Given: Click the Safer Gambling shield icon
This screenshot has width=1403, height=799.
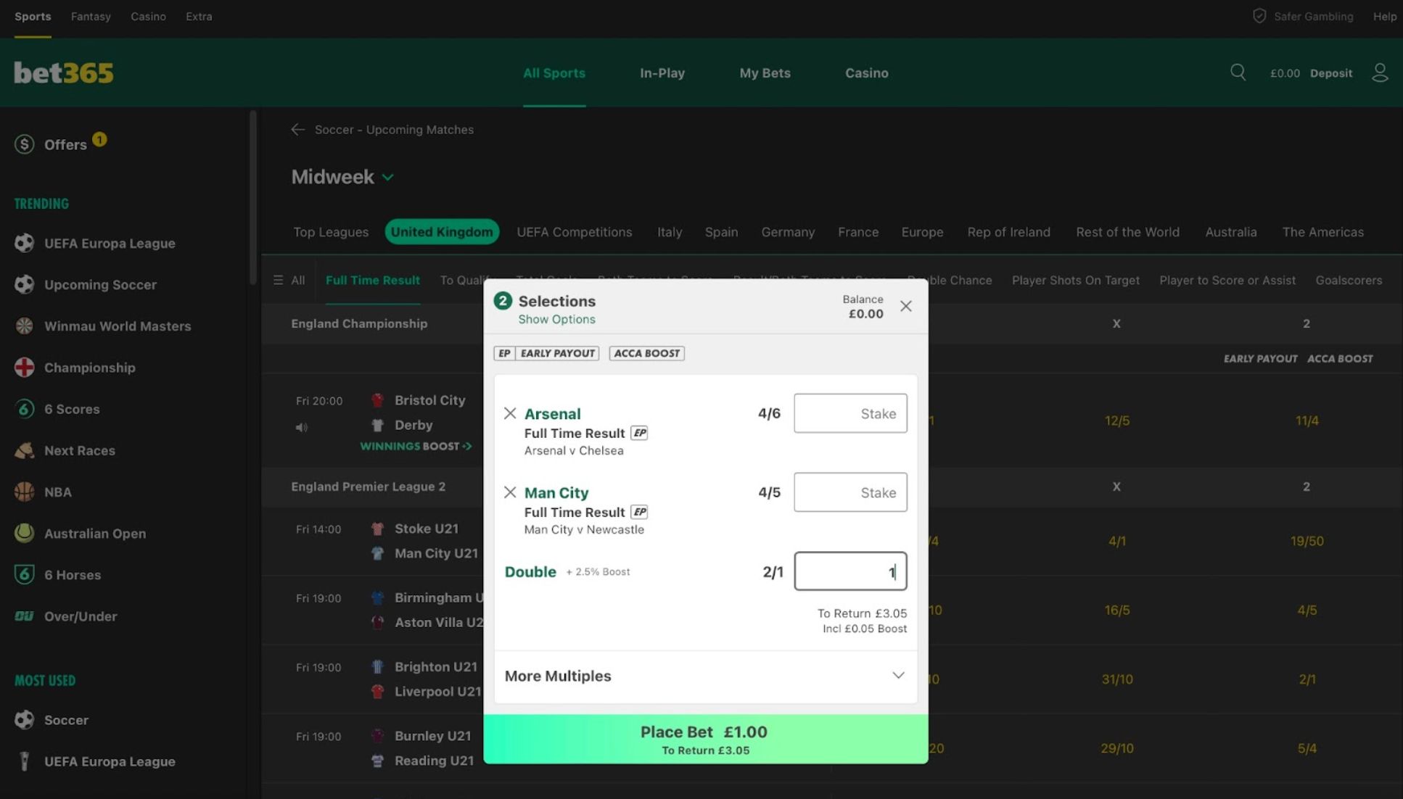Looking at the screenshot, I should [x=1260, y=15].
